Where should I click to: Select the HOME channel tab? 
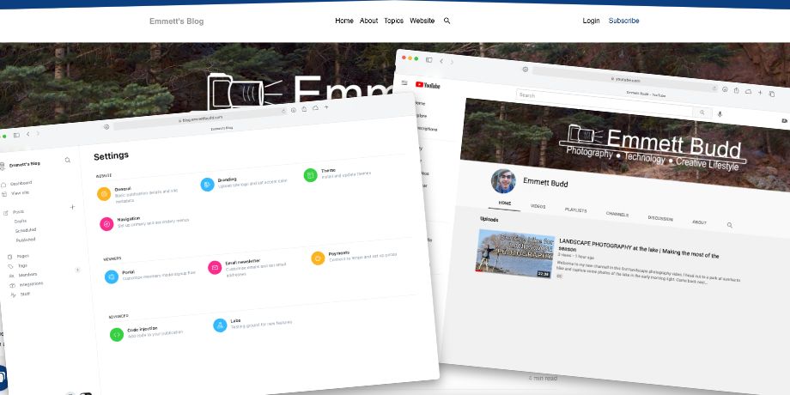[505, 204]
